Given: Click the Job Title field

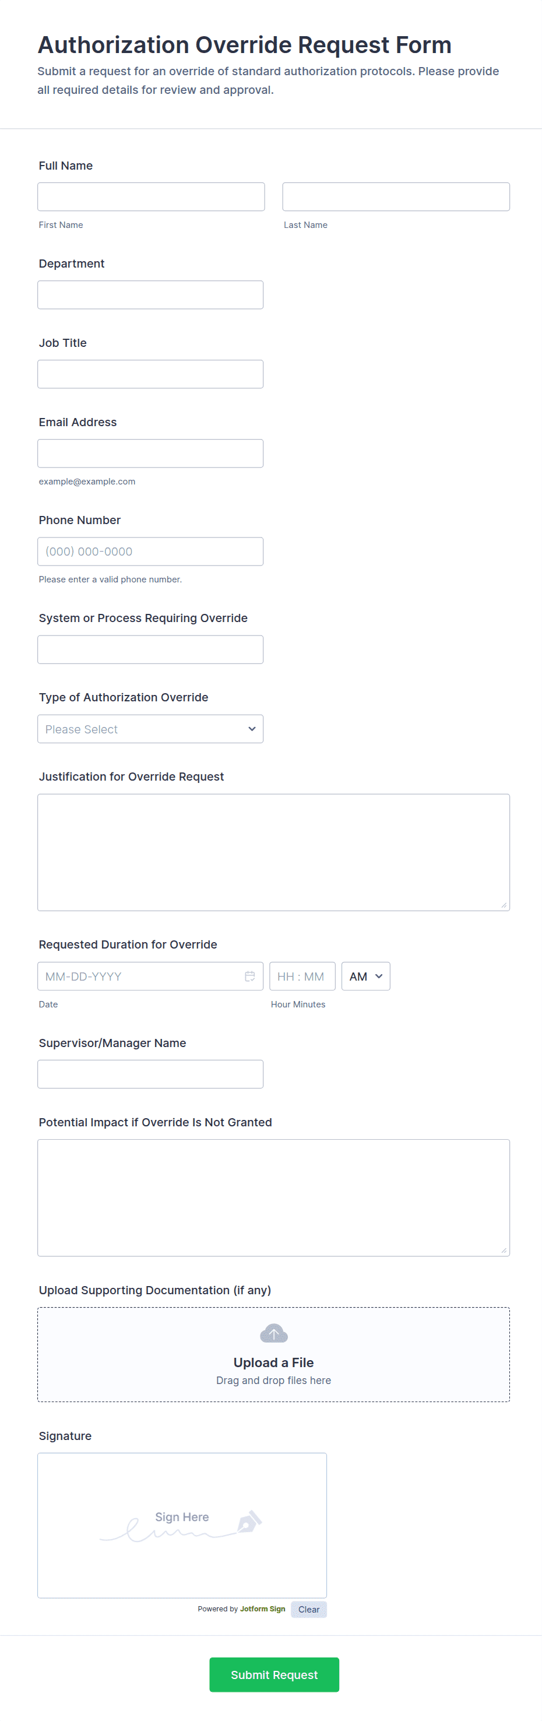Looking at the screenshot, I should [x=150, y=374].
